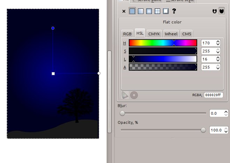Increase the Blur value stepper

point(226,112)
